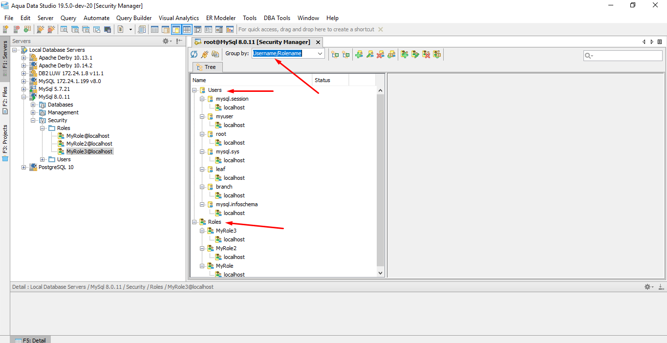This screenshot has height=343, width=667.
Task: Click the Name column header
Action: click(251, 80)
